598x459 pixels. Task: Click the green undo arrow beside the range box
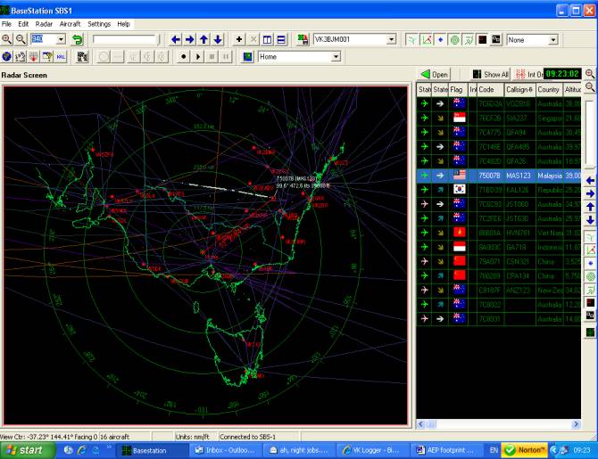[78, 39]
